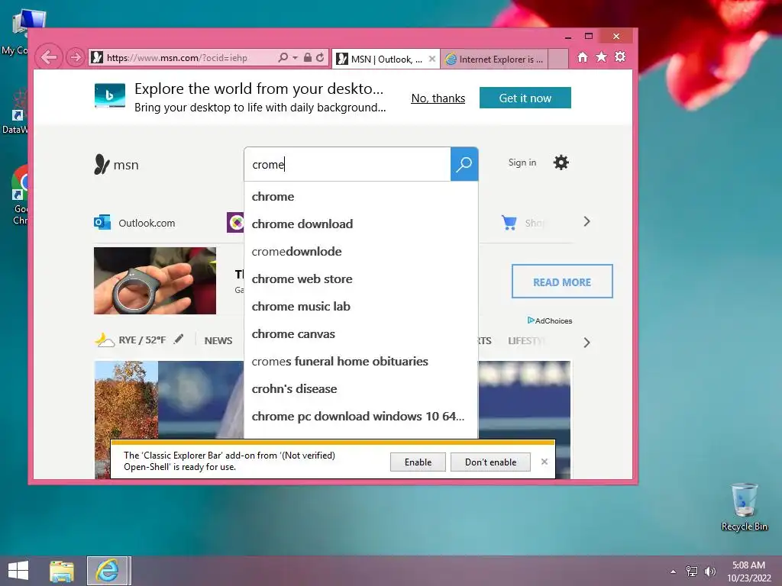Select the 'chrome' suggestion
Screen dimensions: 782x586
[361, 196]
